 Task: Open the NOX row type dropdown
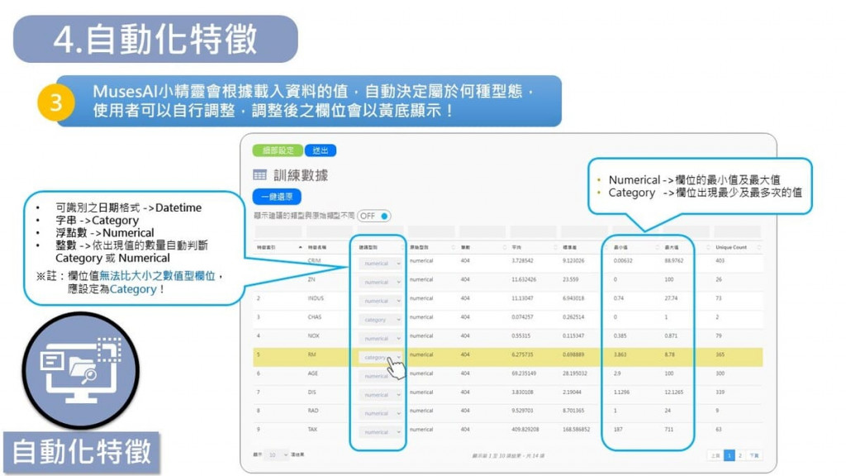tap(380, 339)
